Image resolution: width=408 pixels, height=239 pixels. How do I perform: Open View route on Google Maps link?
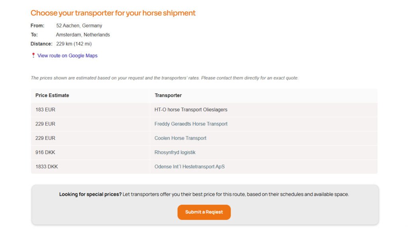(67, 56)
